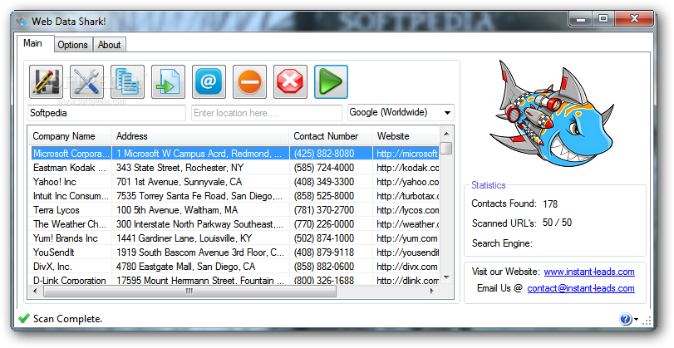
Task: Start scan with green play icon
Action: [331, 81]
